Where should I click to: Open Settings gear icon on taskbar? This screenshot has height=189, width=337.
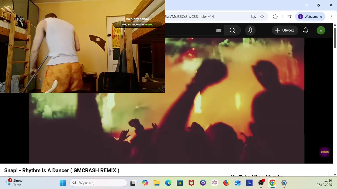pos(284,183)
